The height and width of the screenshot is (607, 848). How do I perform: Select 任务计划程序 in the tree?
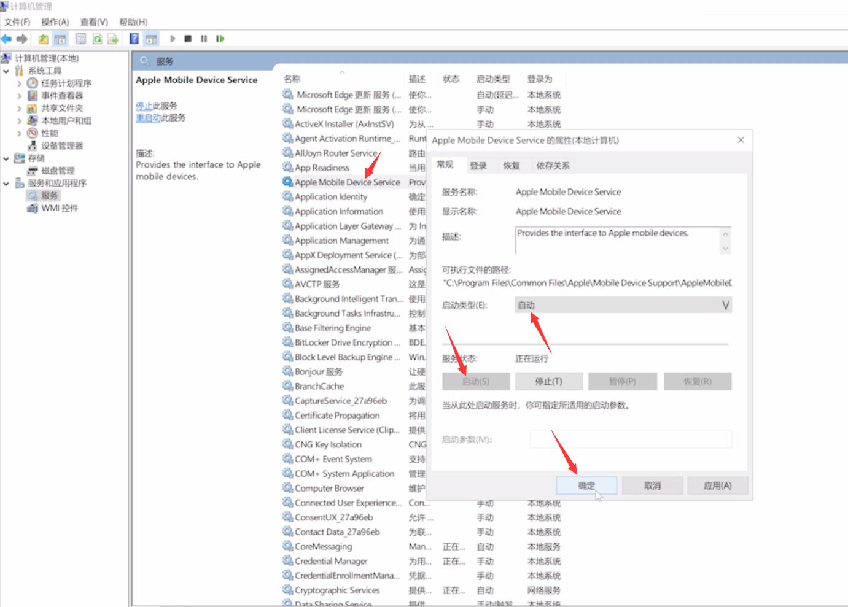click(x=66, y=83)
